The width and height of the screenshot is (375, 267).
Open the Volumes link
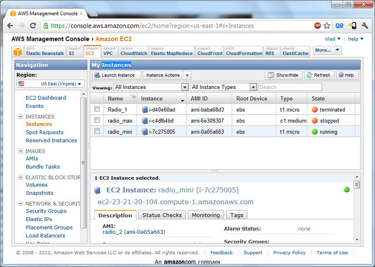(37, 185)
